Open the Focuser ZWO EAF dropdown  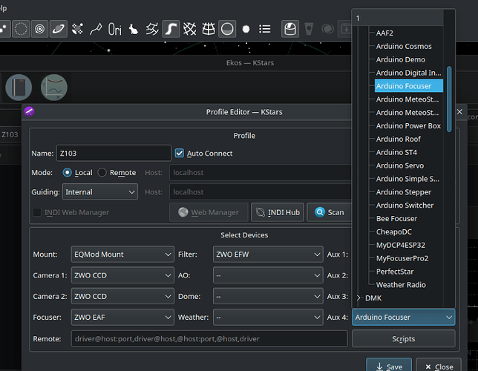point(122,318)
